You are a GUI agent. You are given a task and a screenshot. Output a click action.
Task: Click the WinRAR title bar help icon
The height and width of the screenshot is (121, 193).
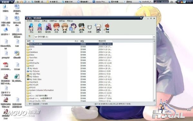(141, 18)
